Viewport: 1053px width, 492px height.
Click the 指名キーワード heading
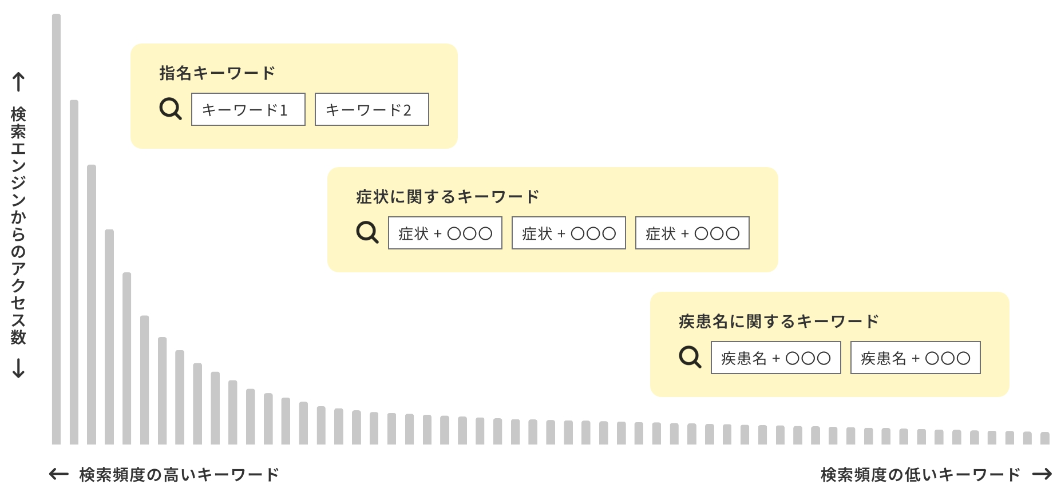pyautogui.click(x=217, y=73)
